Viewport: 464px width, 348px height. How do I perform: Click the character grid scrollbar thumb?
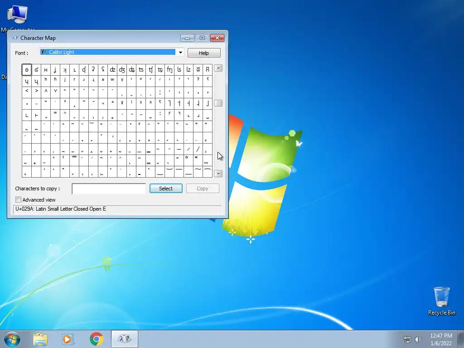[x=218, y=103]
